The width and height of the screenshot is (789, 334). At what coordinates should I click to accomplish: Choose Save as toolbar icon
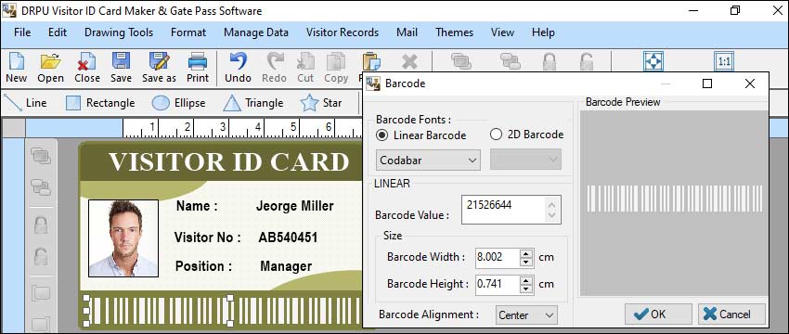coord(159,68)
